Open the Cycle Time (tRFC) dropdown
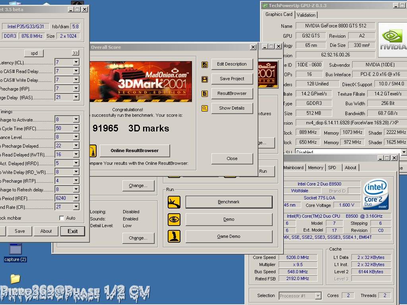407x305 pixels. [x=76, y=128]
